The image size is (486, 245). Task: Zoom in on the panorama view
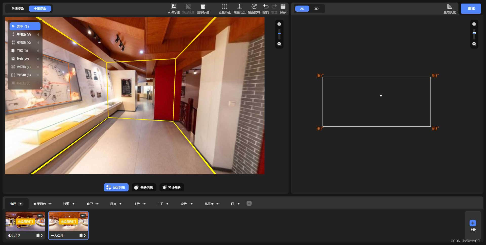[x=279, y=24]
